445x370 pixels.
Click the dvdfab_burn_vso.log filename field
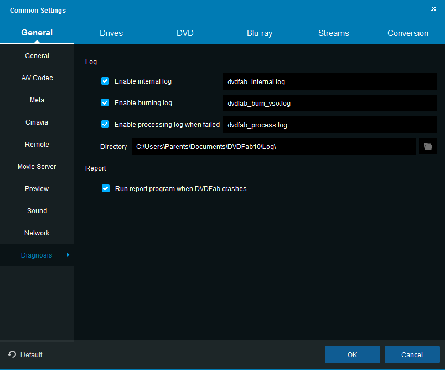(x=329, y=103)
